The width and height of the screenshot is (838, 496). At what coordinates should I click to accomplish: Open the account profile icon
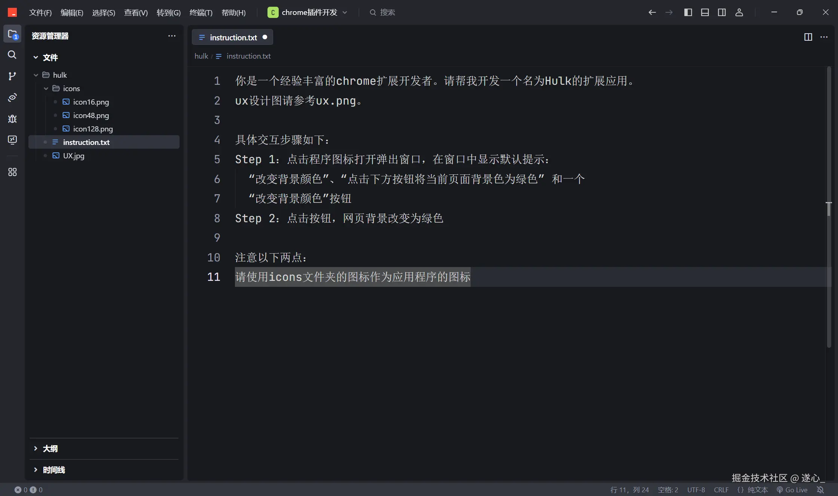[x=739, y=12]
